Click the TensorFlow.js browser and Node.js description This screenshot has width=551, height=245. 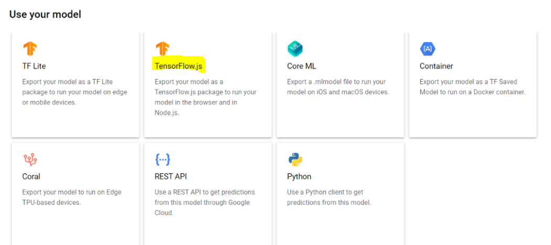[205, 97]
